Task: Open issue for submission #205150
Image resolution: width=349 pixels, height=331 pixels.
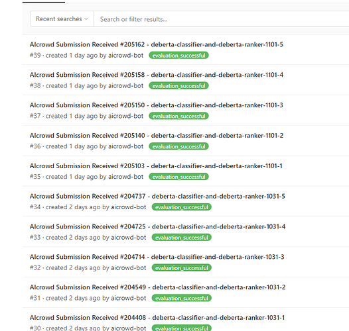Action: click(156, 105)
